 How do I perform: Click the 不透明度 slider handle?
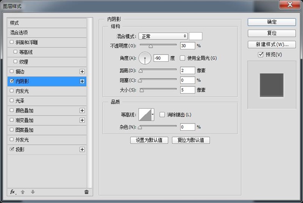tap(151, 46)
